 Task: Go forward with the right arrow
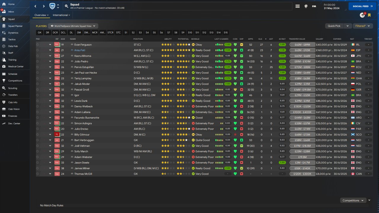click(x=44, y=6)
